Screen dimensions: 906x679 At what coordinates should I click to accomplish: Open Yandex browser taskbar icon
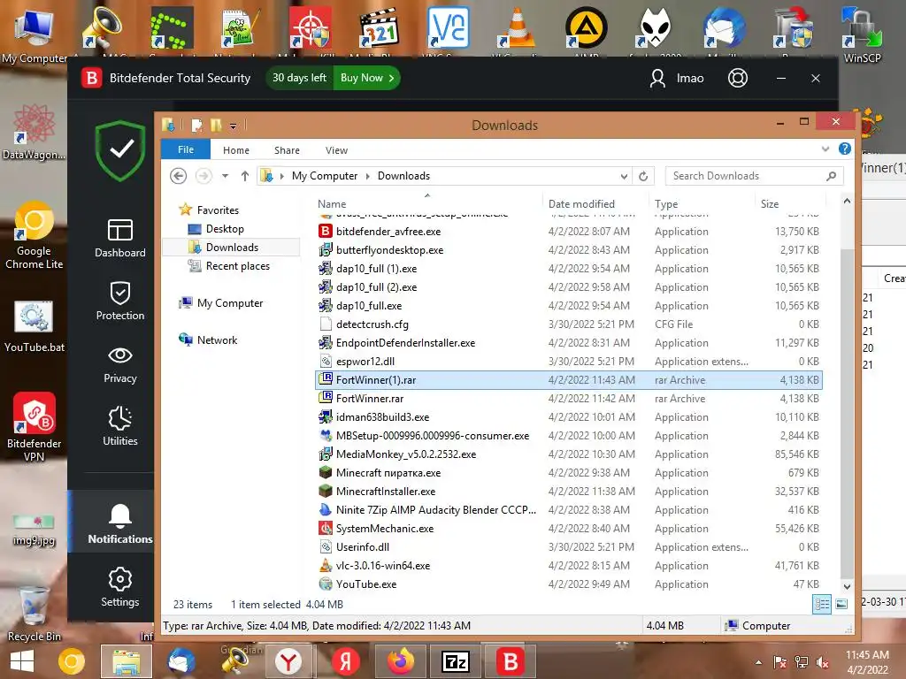tap(288, 661)
